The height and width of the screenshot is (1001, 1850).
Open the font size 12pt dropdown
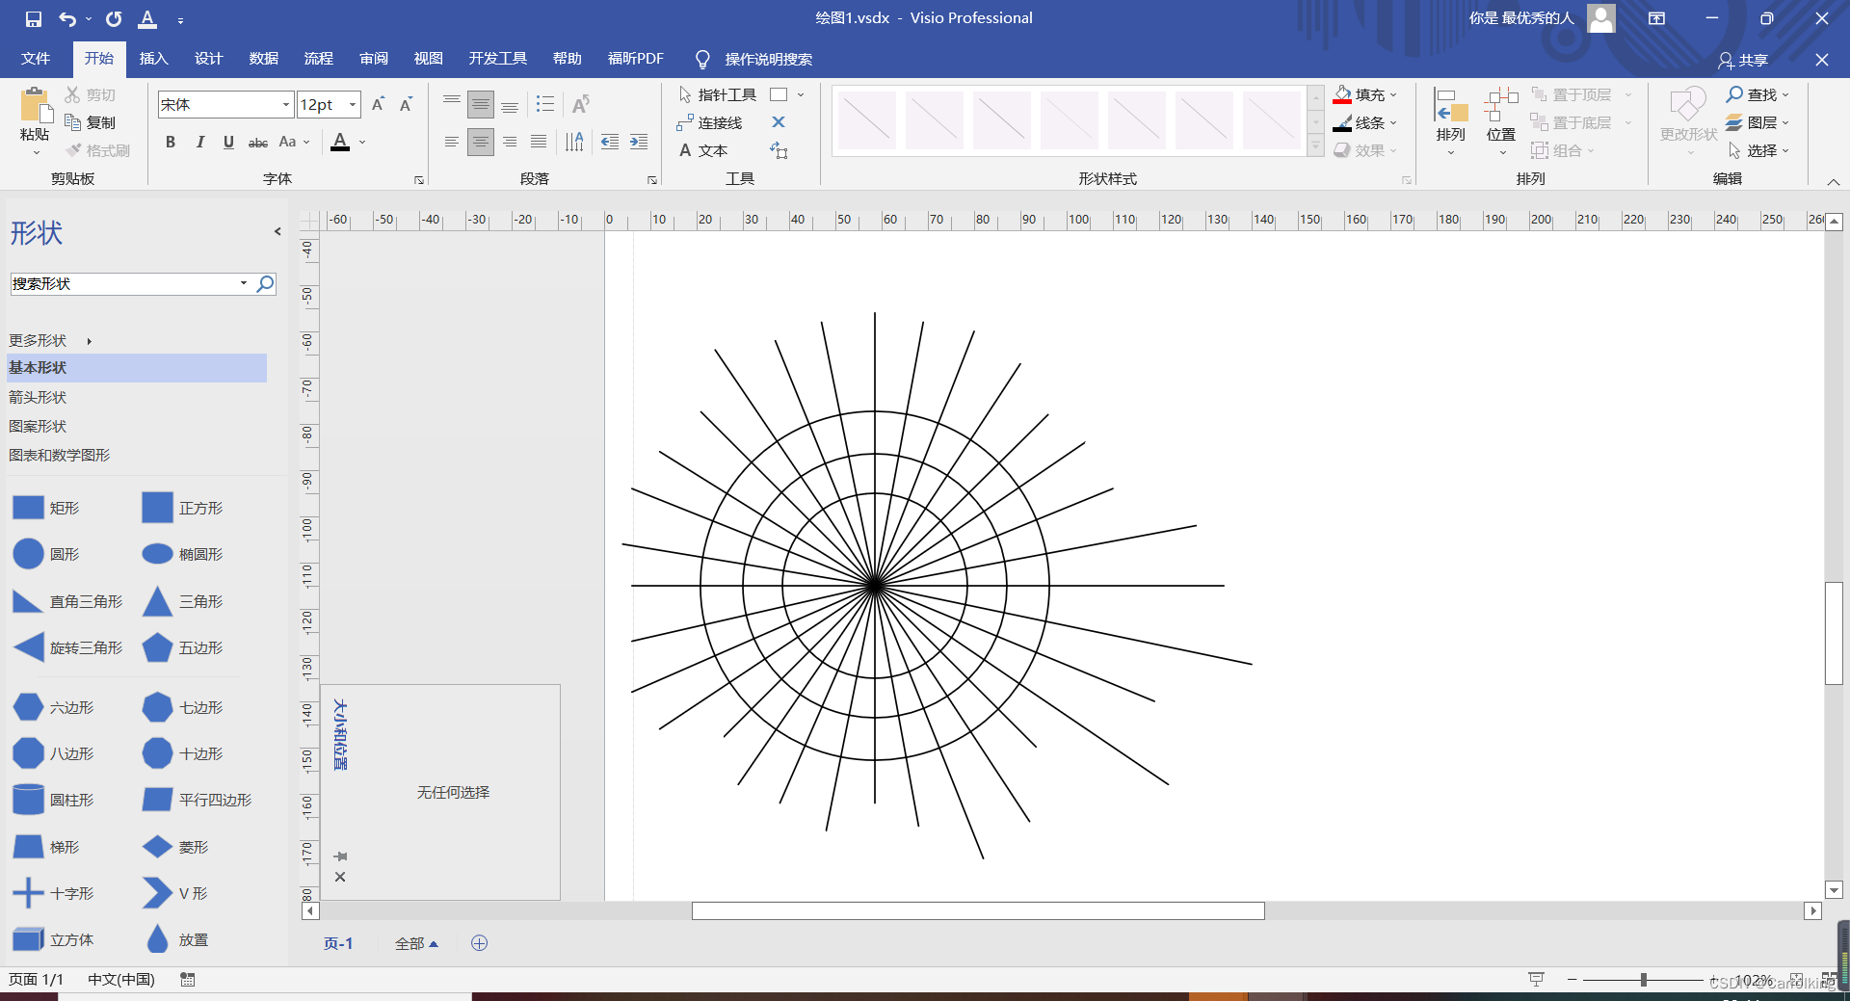coord(353,104)
